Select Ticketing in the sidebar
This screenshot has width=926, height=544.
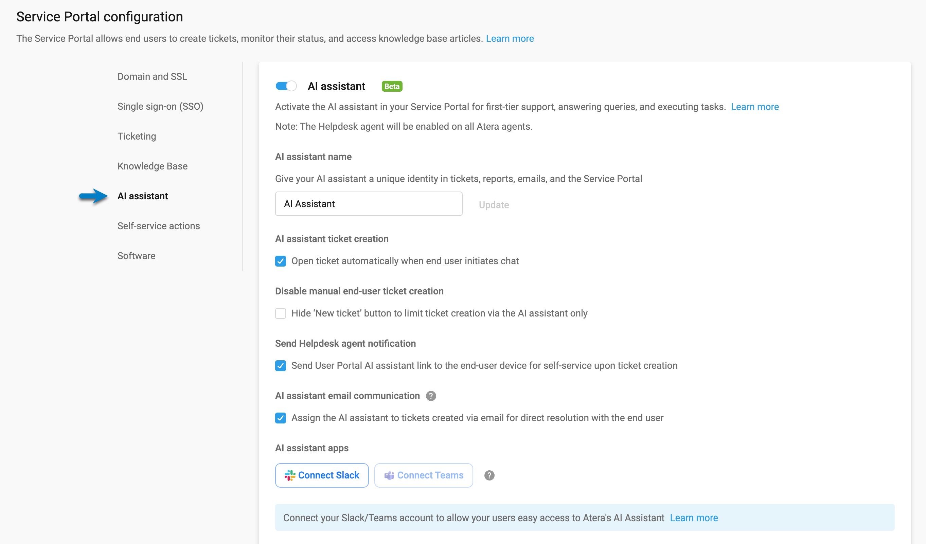[137, 136]
